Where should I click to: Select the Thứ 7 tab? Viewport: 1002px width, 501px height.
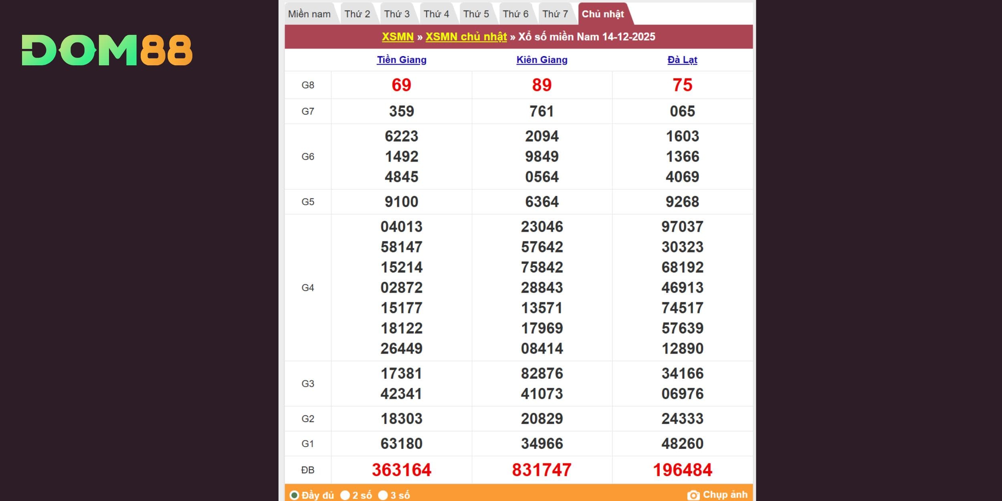click(555, 14)
